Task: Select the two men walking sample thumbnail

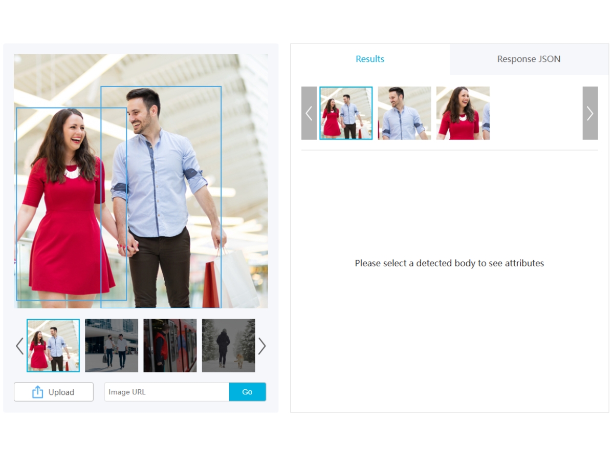Action: click(112, 346)
